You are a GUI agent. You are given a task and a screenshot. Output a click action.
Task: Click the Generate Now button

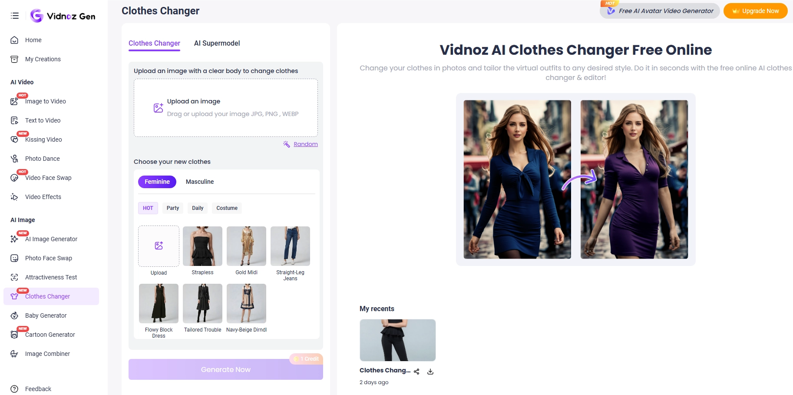tap(225, 369)
